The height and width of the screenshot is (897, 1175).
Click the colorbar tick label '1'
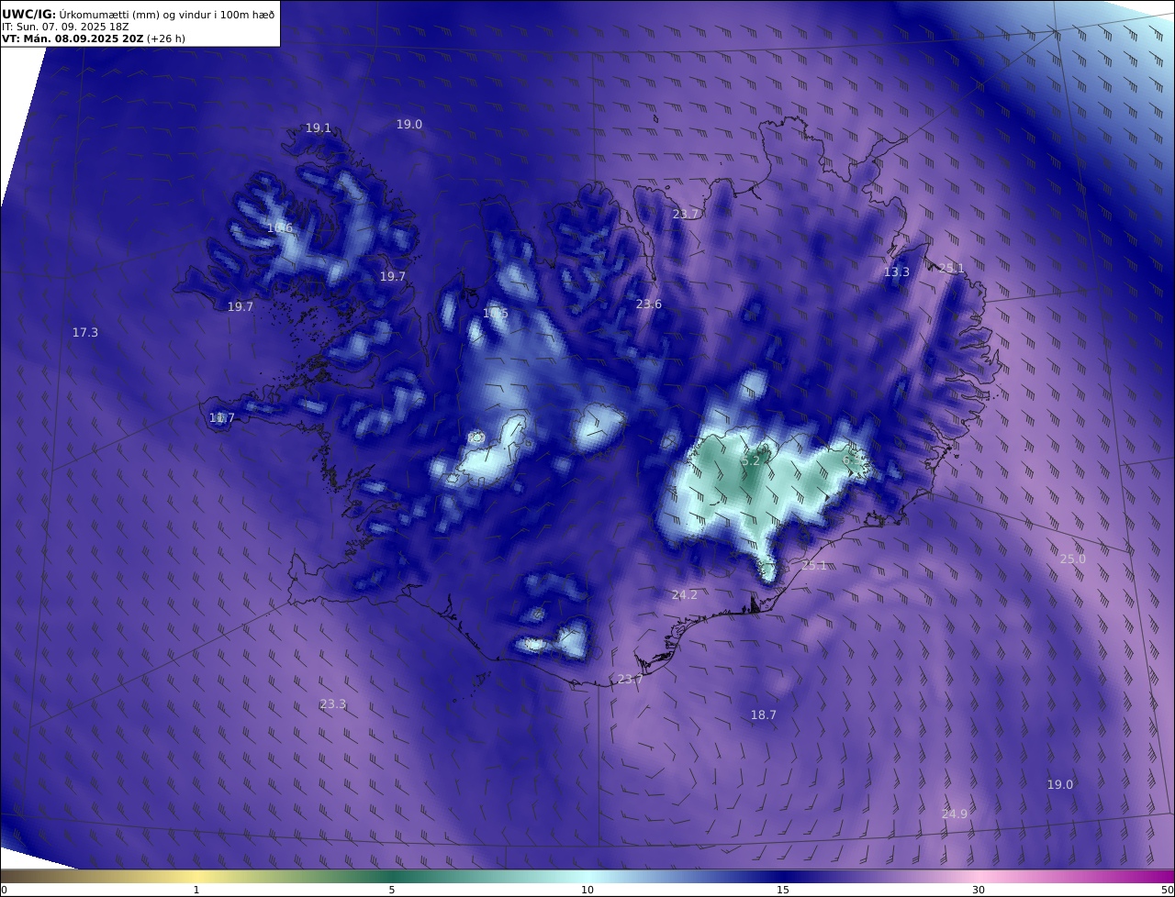[x=196, y=890]
